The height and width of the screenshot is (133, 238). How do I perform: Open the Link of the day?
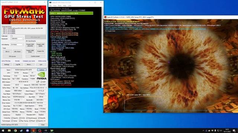pyautogui.click(x=6, y=61)
